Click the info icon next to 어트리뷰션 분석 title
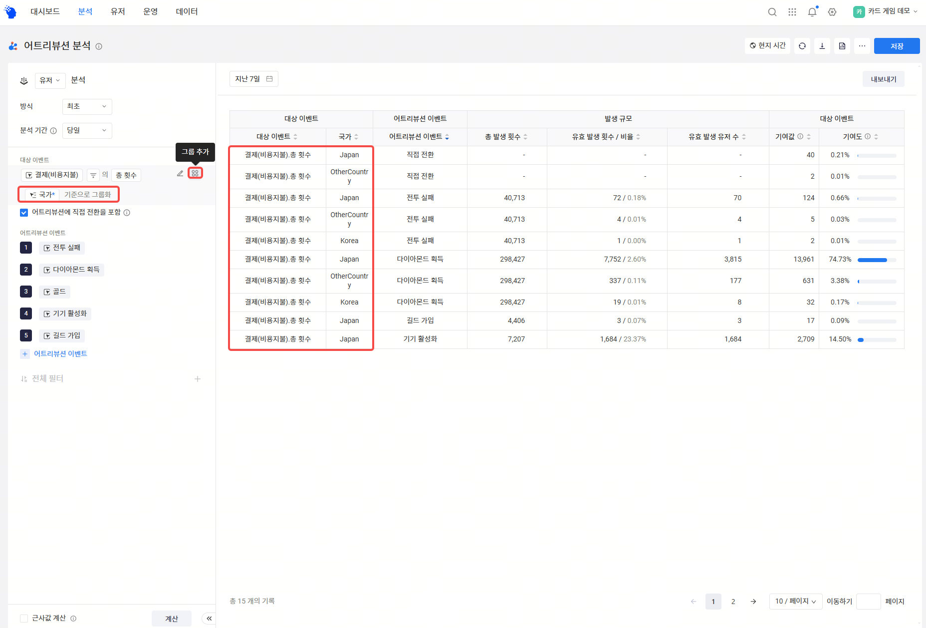 [x=99, y=46]
